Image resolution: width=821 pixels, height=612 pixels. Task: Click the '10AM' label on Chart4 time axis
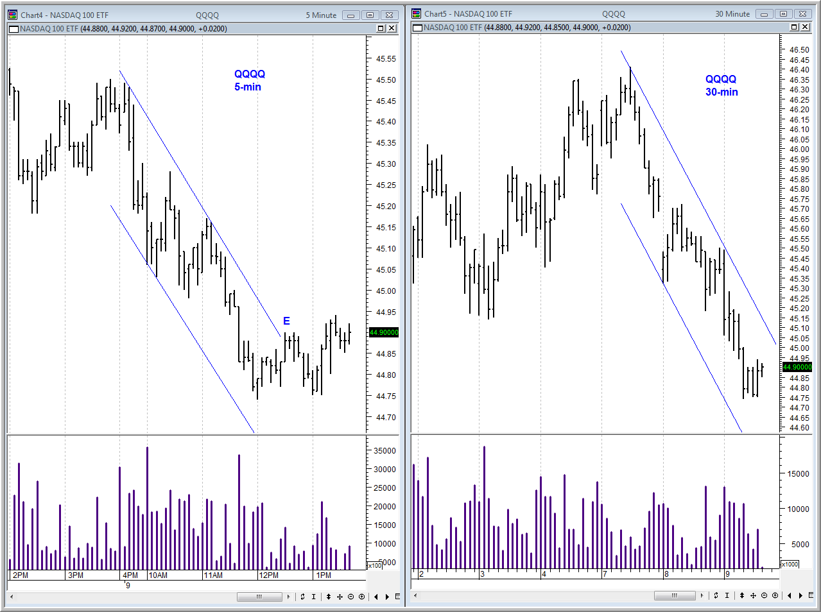(x=158, y=575)
